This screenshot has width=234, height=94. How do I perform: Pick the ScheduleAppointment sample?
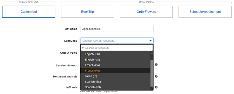pos(205,12)
